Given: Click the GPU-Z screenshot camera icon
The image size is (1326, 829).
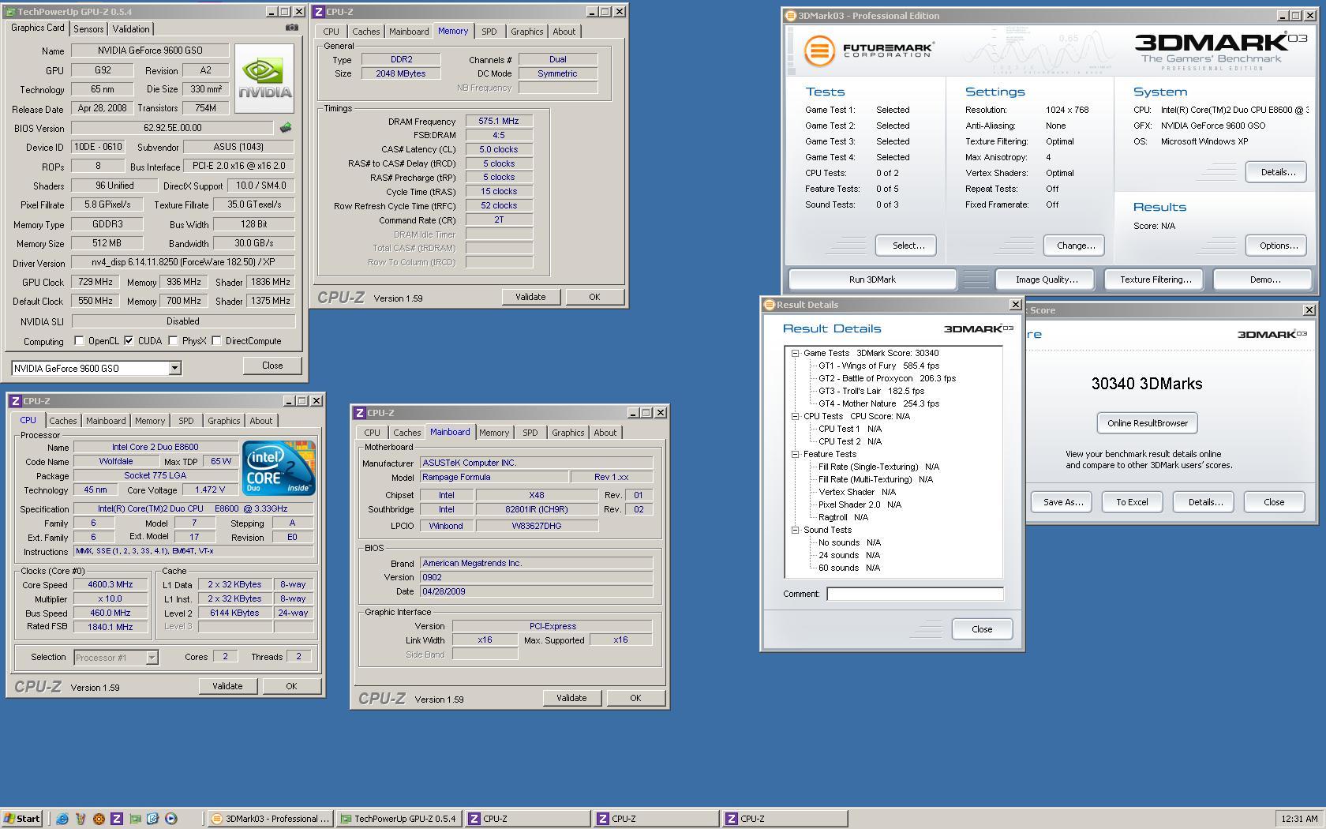Looking at the screenshot, I should pyautogui.click(x=292, y=28).
